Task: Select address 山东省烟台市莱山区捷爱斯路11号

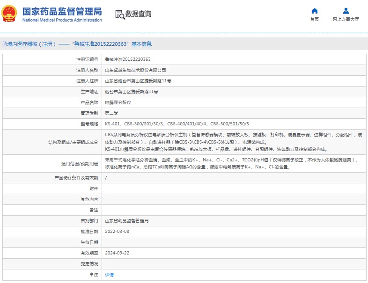Action: pos(138,81)
